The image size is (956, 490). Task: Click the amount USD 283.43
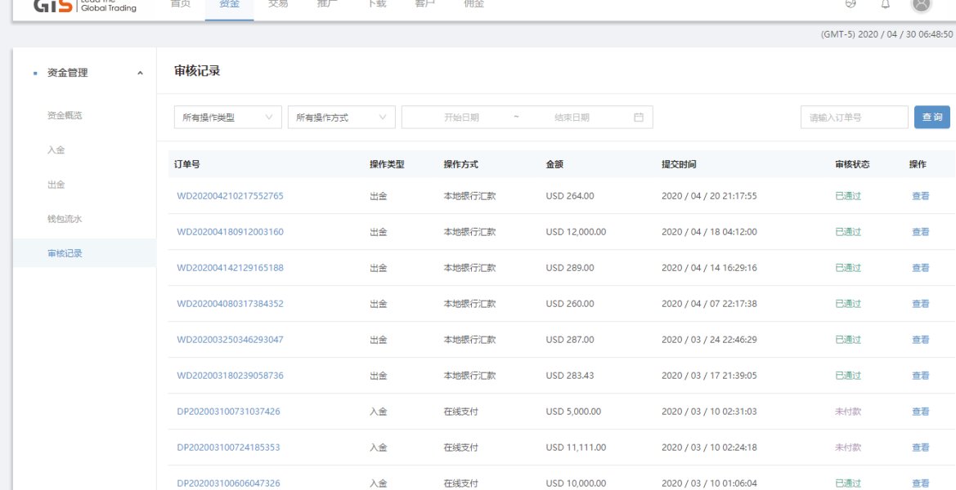[569, 376]
